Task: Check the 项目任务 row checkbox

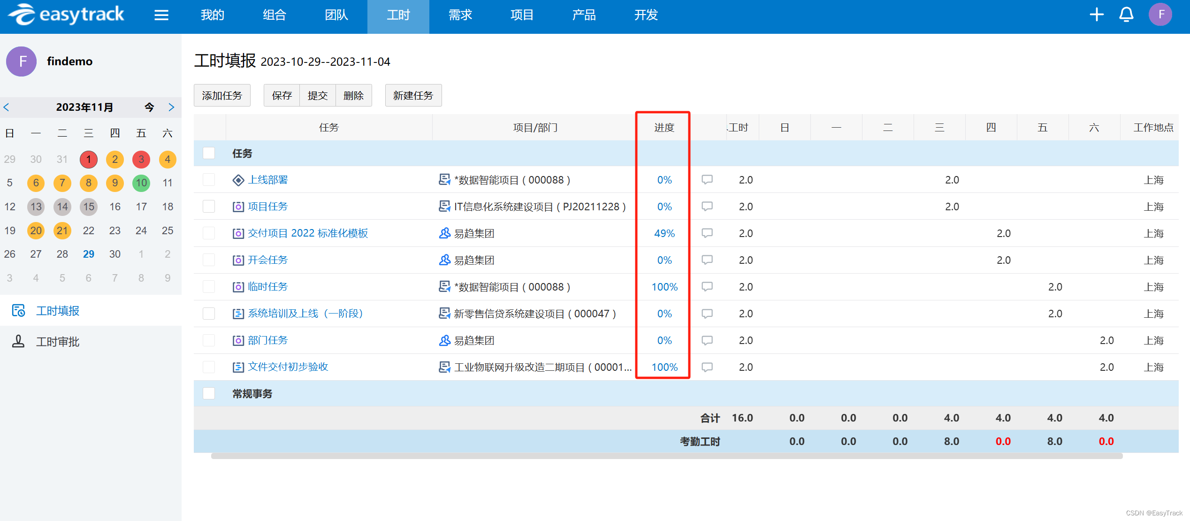Action: 209,207
